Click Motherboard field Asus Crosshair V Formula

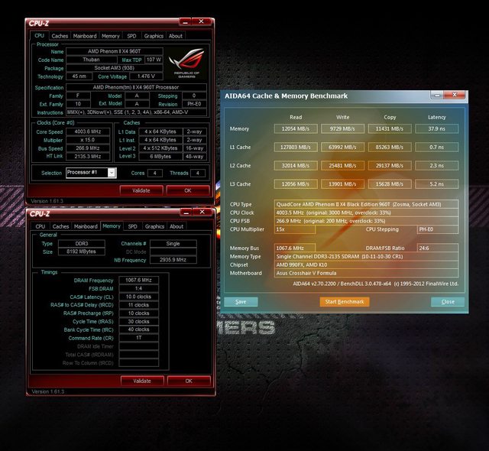point(366,273)
